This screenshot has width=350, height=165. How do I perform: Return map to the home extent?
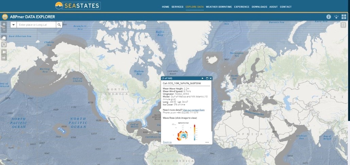4,38
